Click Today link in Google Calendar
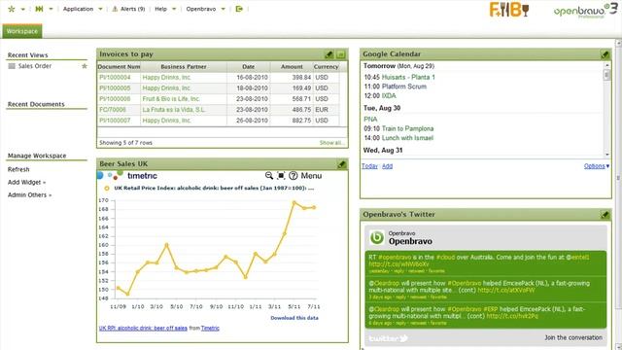Viewport: 622px width, 350px height. (369, 166)
